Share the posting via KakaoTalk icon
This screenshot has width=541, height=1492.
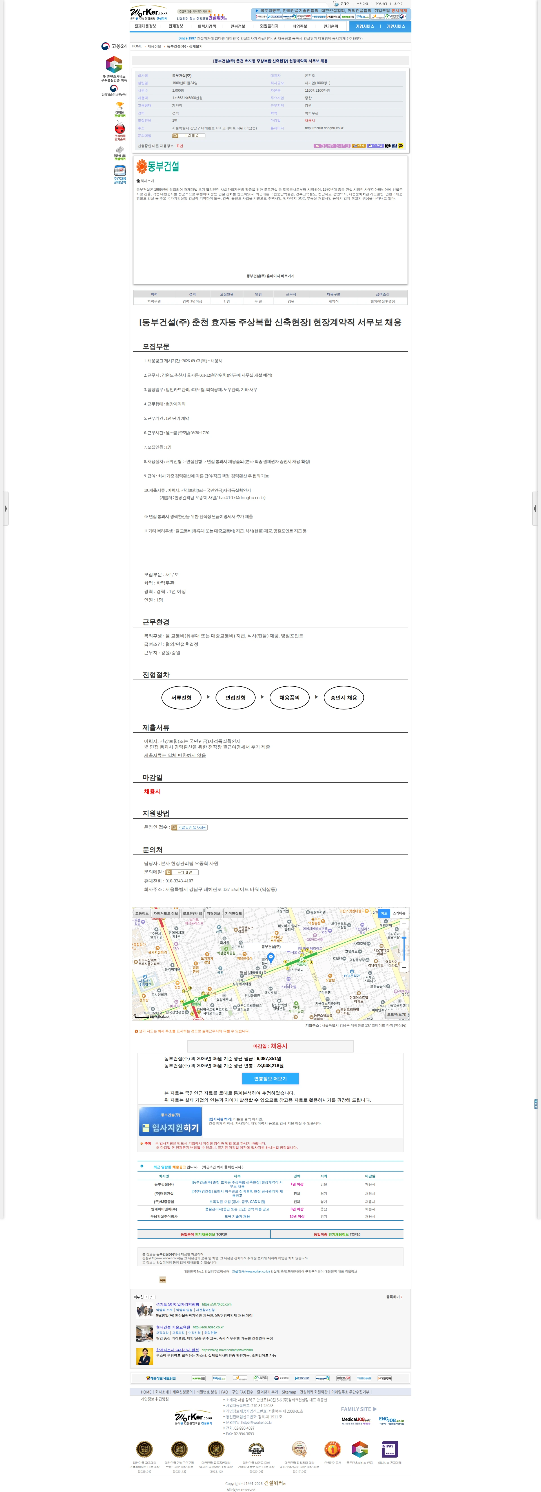pyautogui.click(x=400, y=146)
